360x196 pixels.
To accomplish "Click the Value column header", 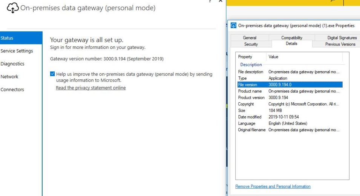I will pos(304,57).
